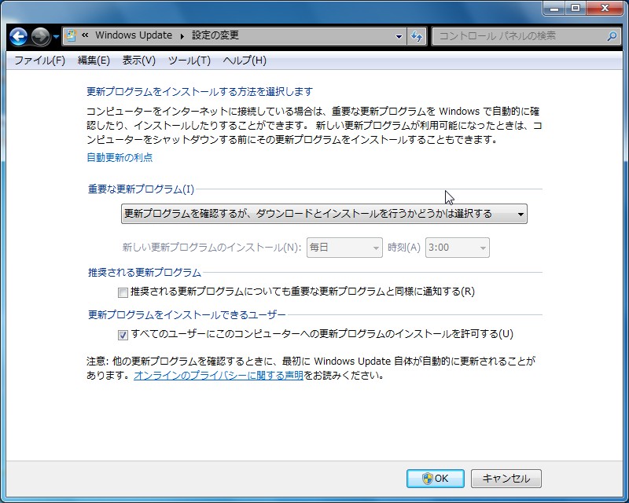Open the 毎日 install day dropdown

click(344, 248)
